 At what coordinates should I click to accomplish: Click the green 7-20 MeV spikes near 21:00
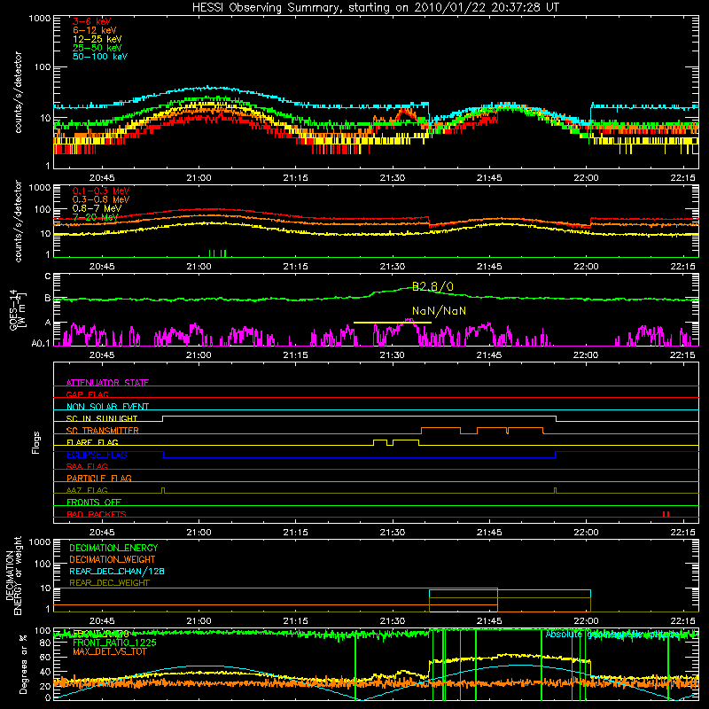coord(217,253)
